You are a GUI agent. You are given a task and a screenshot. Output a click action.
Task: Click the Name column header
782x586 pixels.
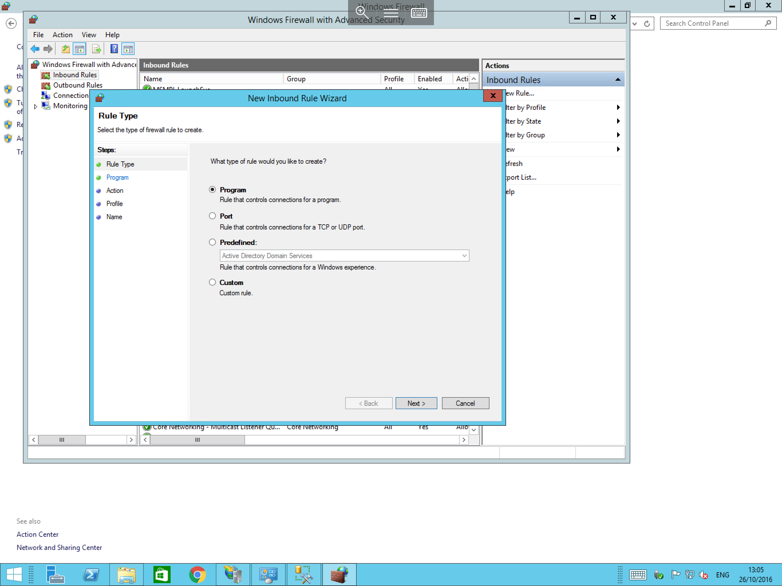point(212,78)
